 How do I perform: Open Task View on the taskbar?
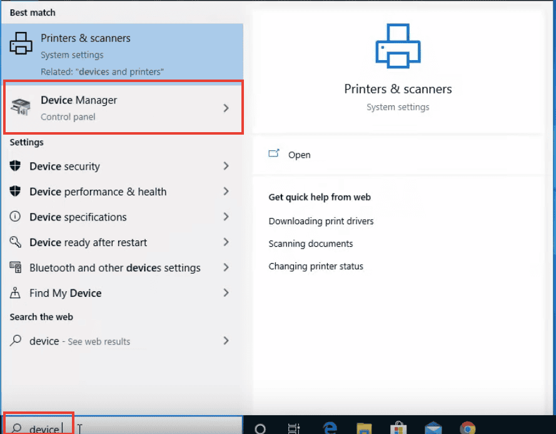tap(293, 428)
